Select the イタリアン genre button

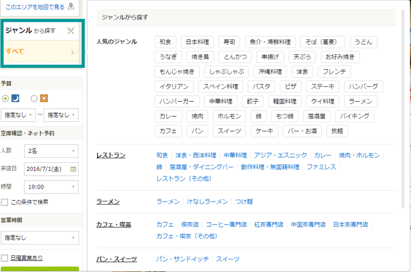tap(174, 86)
